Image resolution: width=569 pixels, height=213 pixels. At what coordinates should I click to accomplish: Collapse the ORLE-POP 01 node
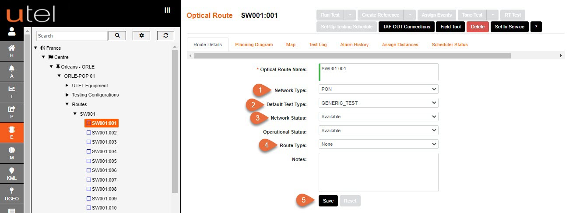pos(59,76)
